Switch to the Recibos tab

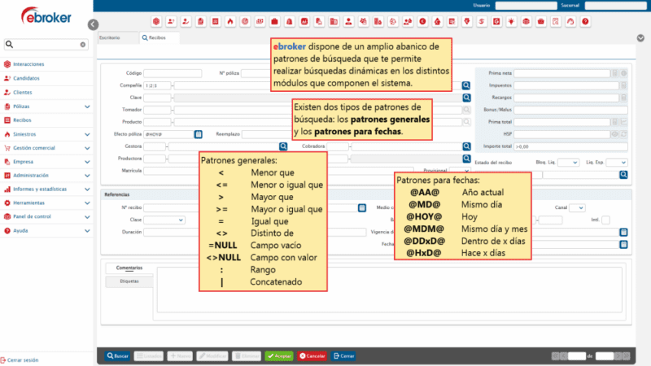159,37
